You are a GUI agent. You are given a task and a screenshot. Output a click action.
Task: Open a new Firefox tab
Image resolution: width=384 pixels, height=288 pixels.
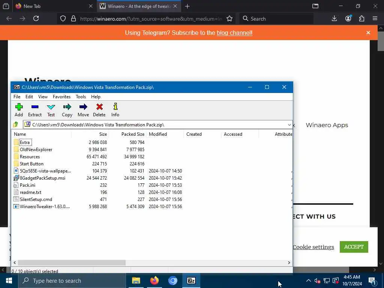(x=187, y=6)
